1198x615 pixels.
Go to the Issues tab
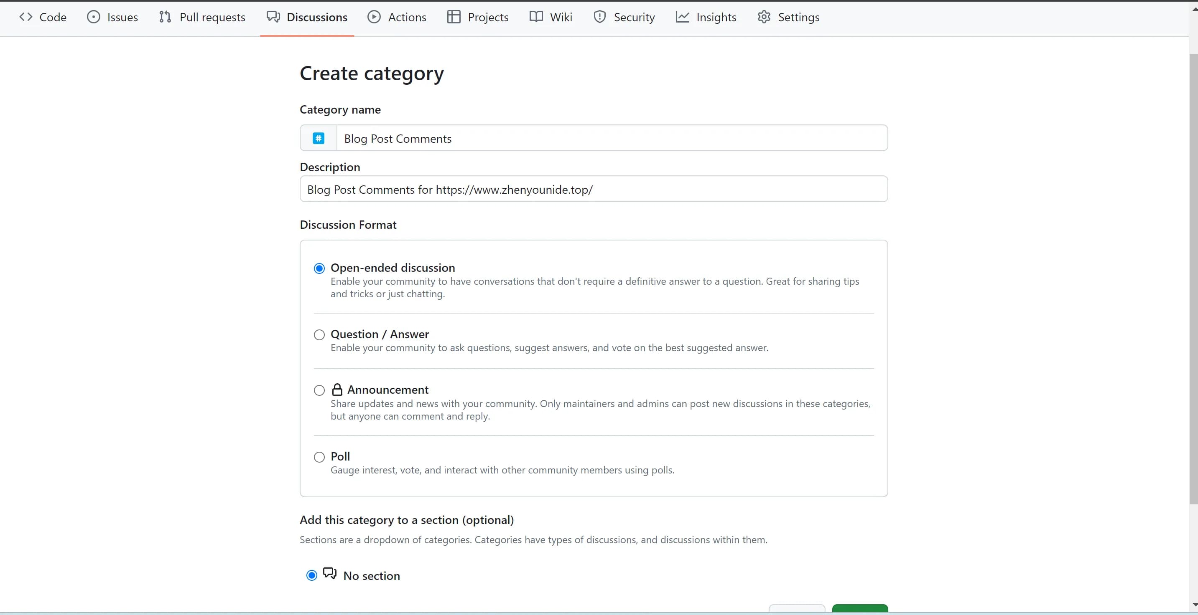click(x=112, y=17)
